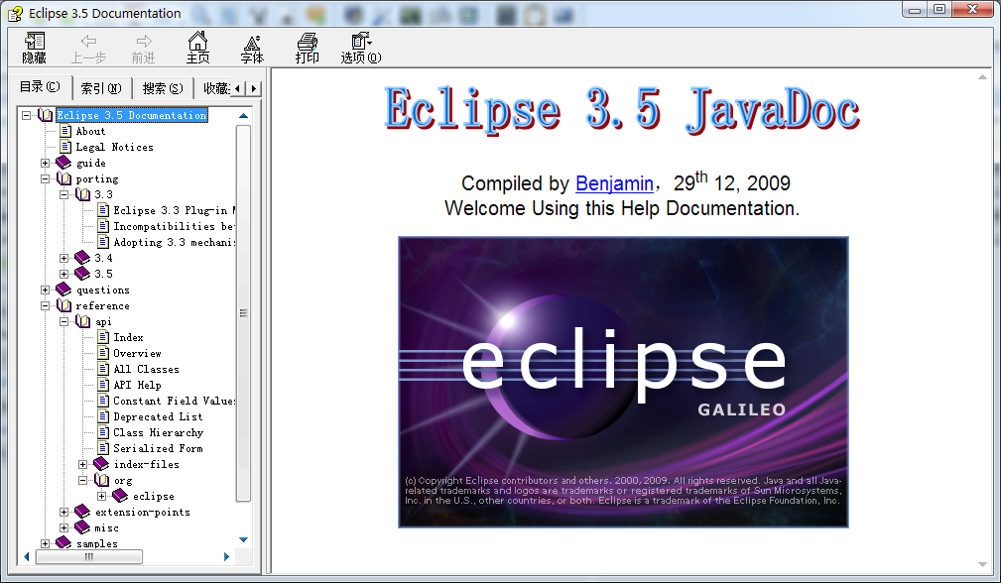This screenshot has width=1001, height=583.
Task: Click the Legal Notices page icon
Action: point(65,147)
